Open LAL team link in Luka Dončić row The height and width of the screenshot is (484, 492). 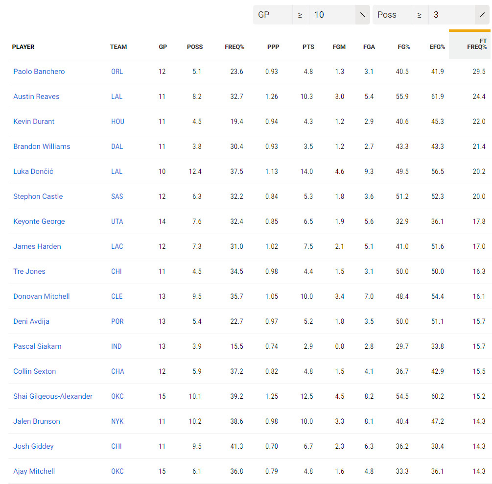point(117,171)
